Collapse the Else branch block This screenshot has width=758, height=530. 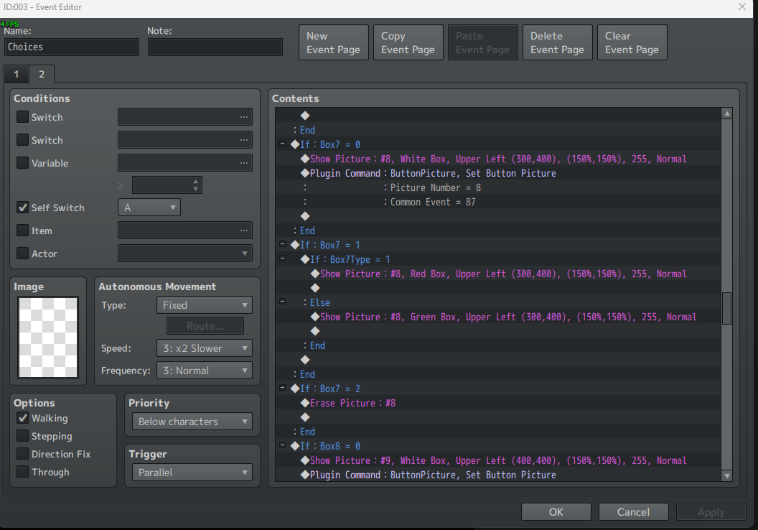point(282,302)
